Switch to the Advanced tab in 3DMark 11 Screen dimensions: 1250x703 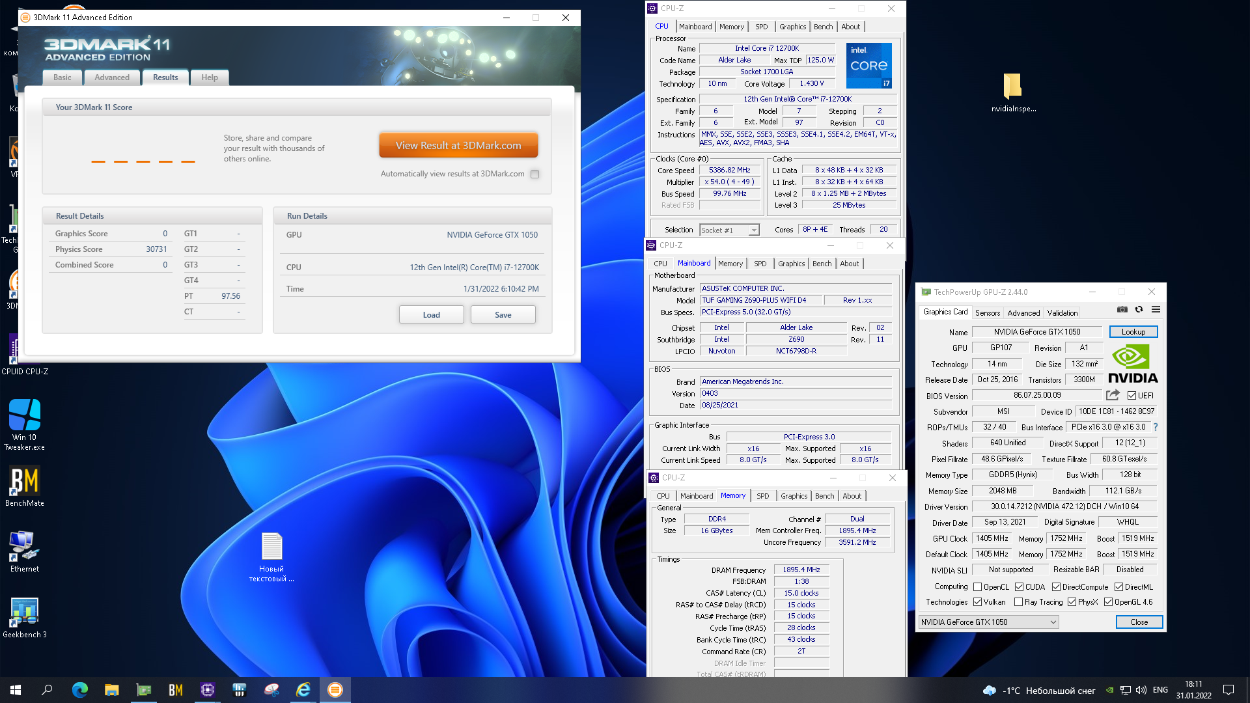[112, 77]
